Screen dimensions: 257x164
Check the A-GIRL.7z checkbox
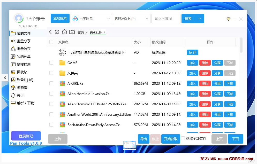(51, 83)
